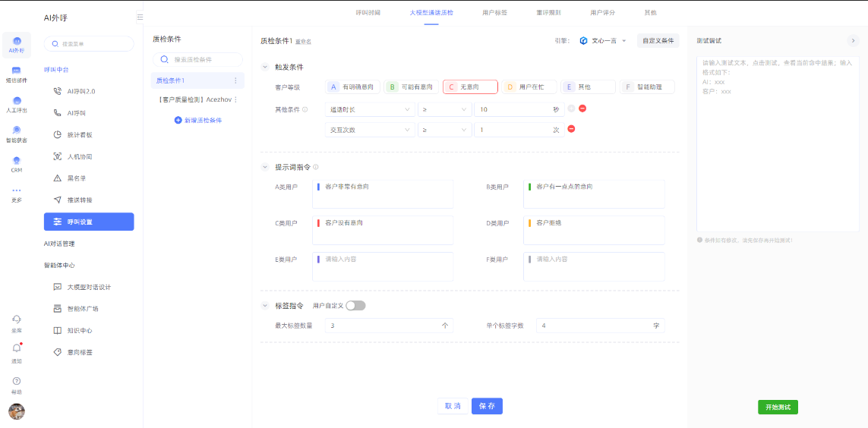Open the 短信邮件 module in left rail
This screenshot has width=868, height=428.
[16, 74]
